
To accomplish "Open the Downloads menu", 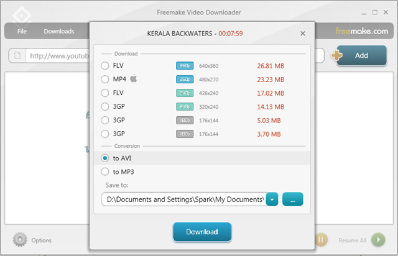I will click(x=59, y=31).
